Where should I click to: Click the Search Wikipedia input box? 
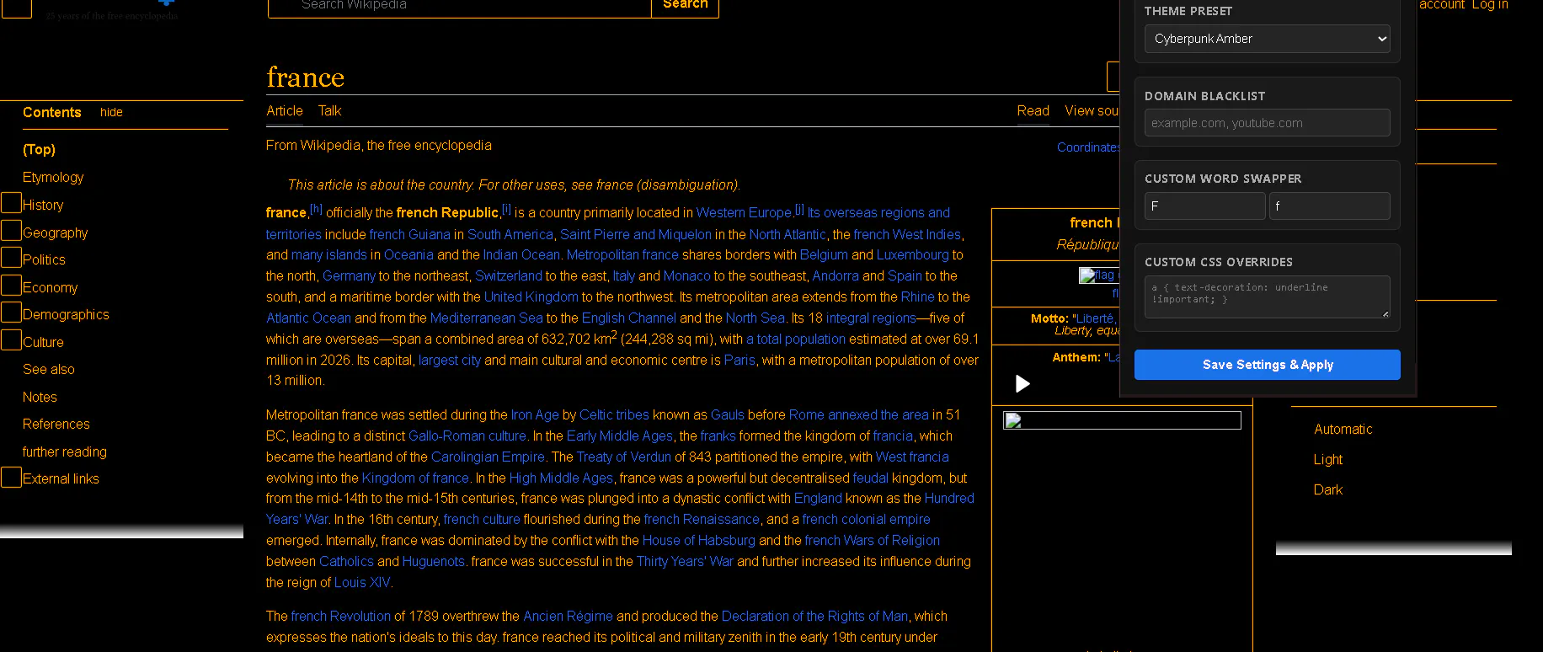(460, 7)
